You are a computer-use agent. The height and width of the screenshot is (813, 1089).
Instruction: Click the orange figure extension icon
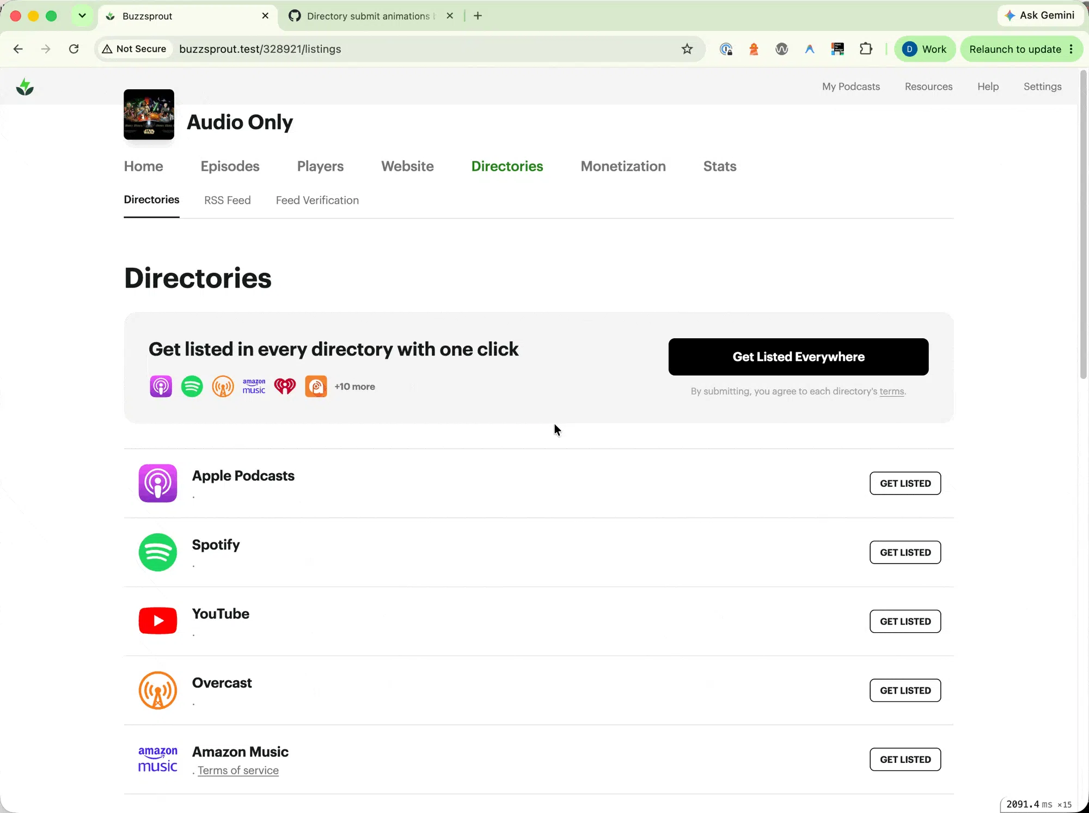[x=754, y=49]
